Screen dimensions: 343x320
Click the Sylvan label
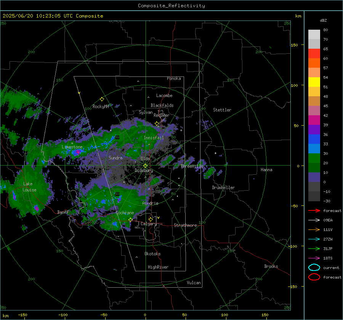[146, 112]
